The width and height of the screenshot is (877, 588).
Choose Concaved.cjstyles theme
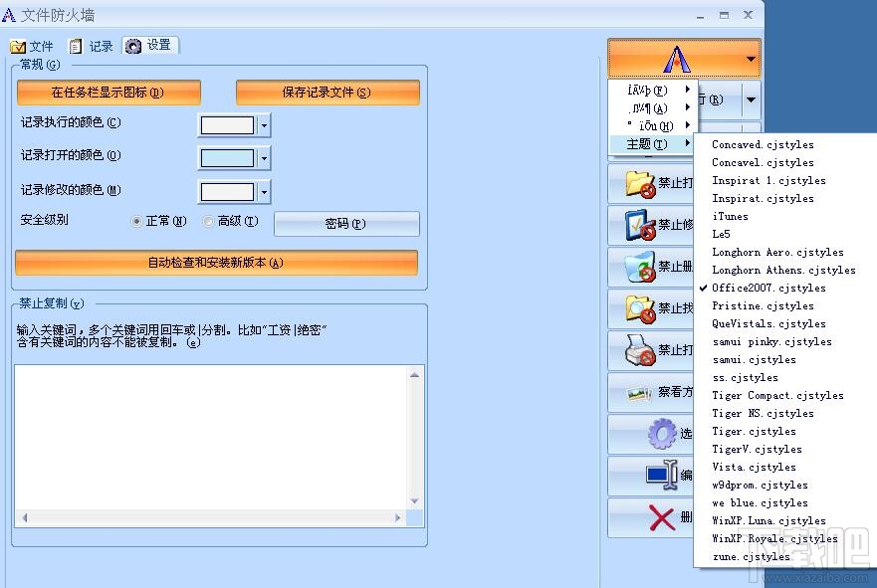coord(784,145)
